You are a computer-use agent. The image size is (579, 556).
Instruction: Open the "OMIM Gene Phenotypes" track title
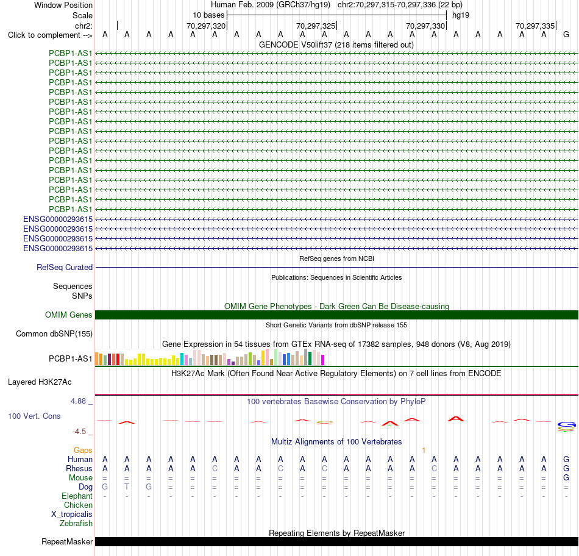[x=336, y=306]
